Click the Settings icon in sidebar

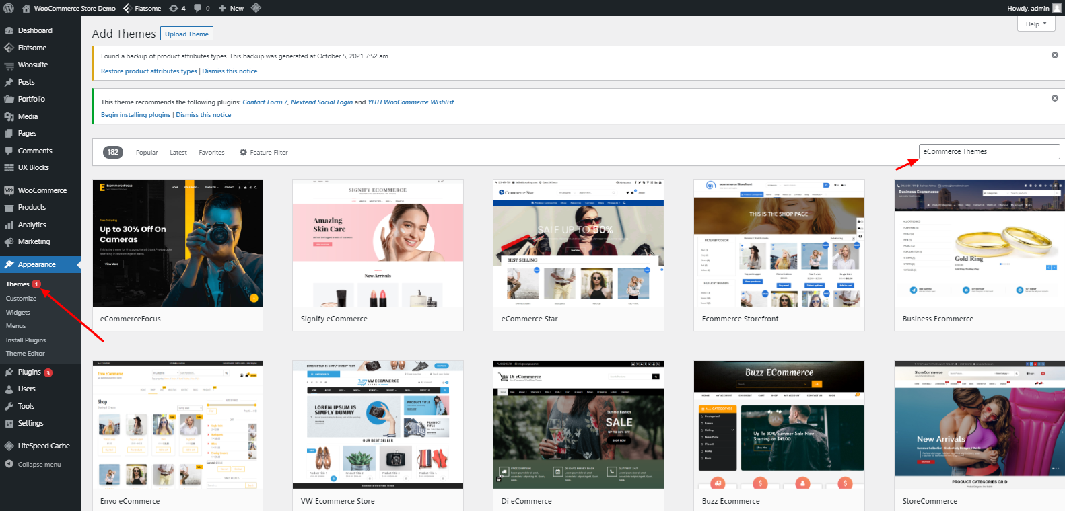(x=9, y=423)
